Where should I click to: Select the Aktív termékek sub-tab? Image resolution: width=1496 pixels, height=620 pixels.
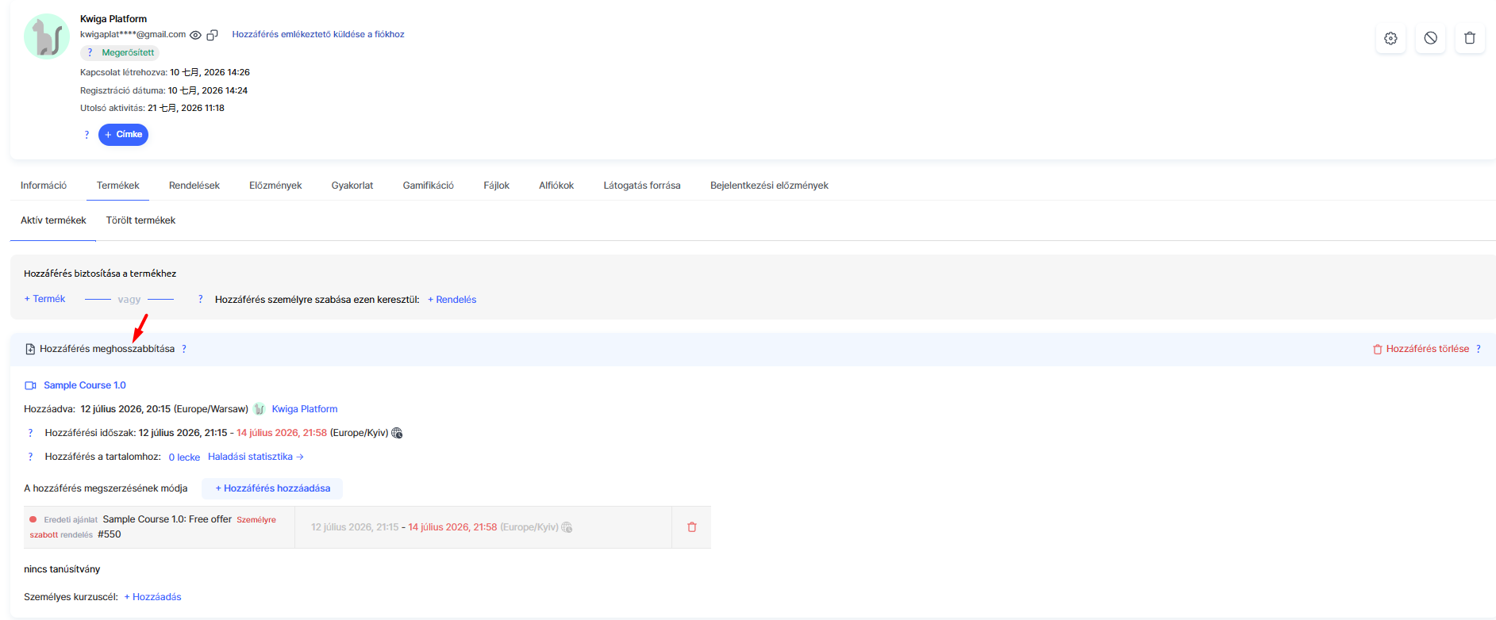[x=53, y=220]
